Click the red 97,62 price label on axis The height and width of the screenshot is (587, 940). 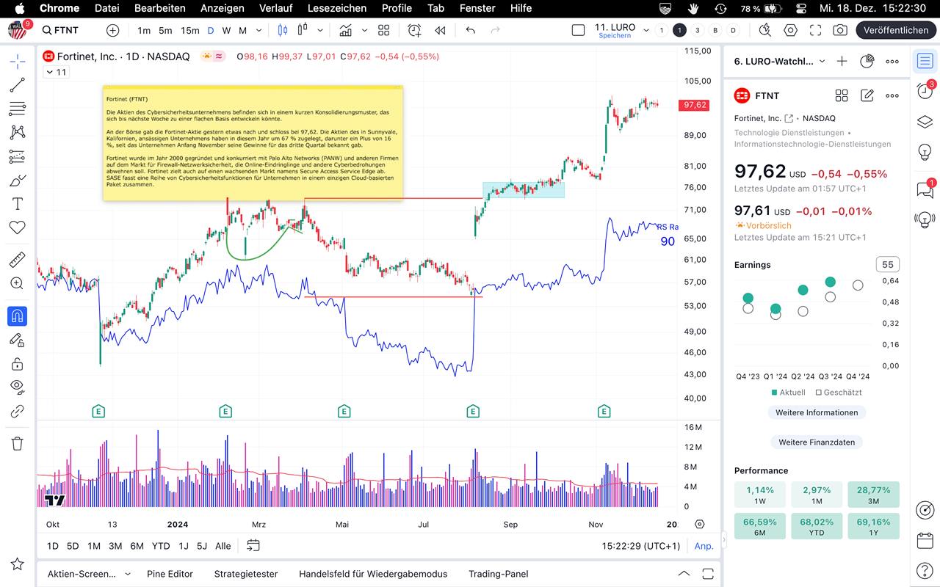click(x=694, y=105)
